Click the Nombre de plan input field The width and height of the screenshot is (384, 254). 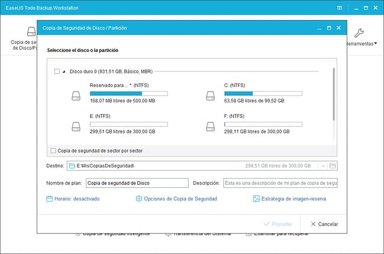pos(137,183)
